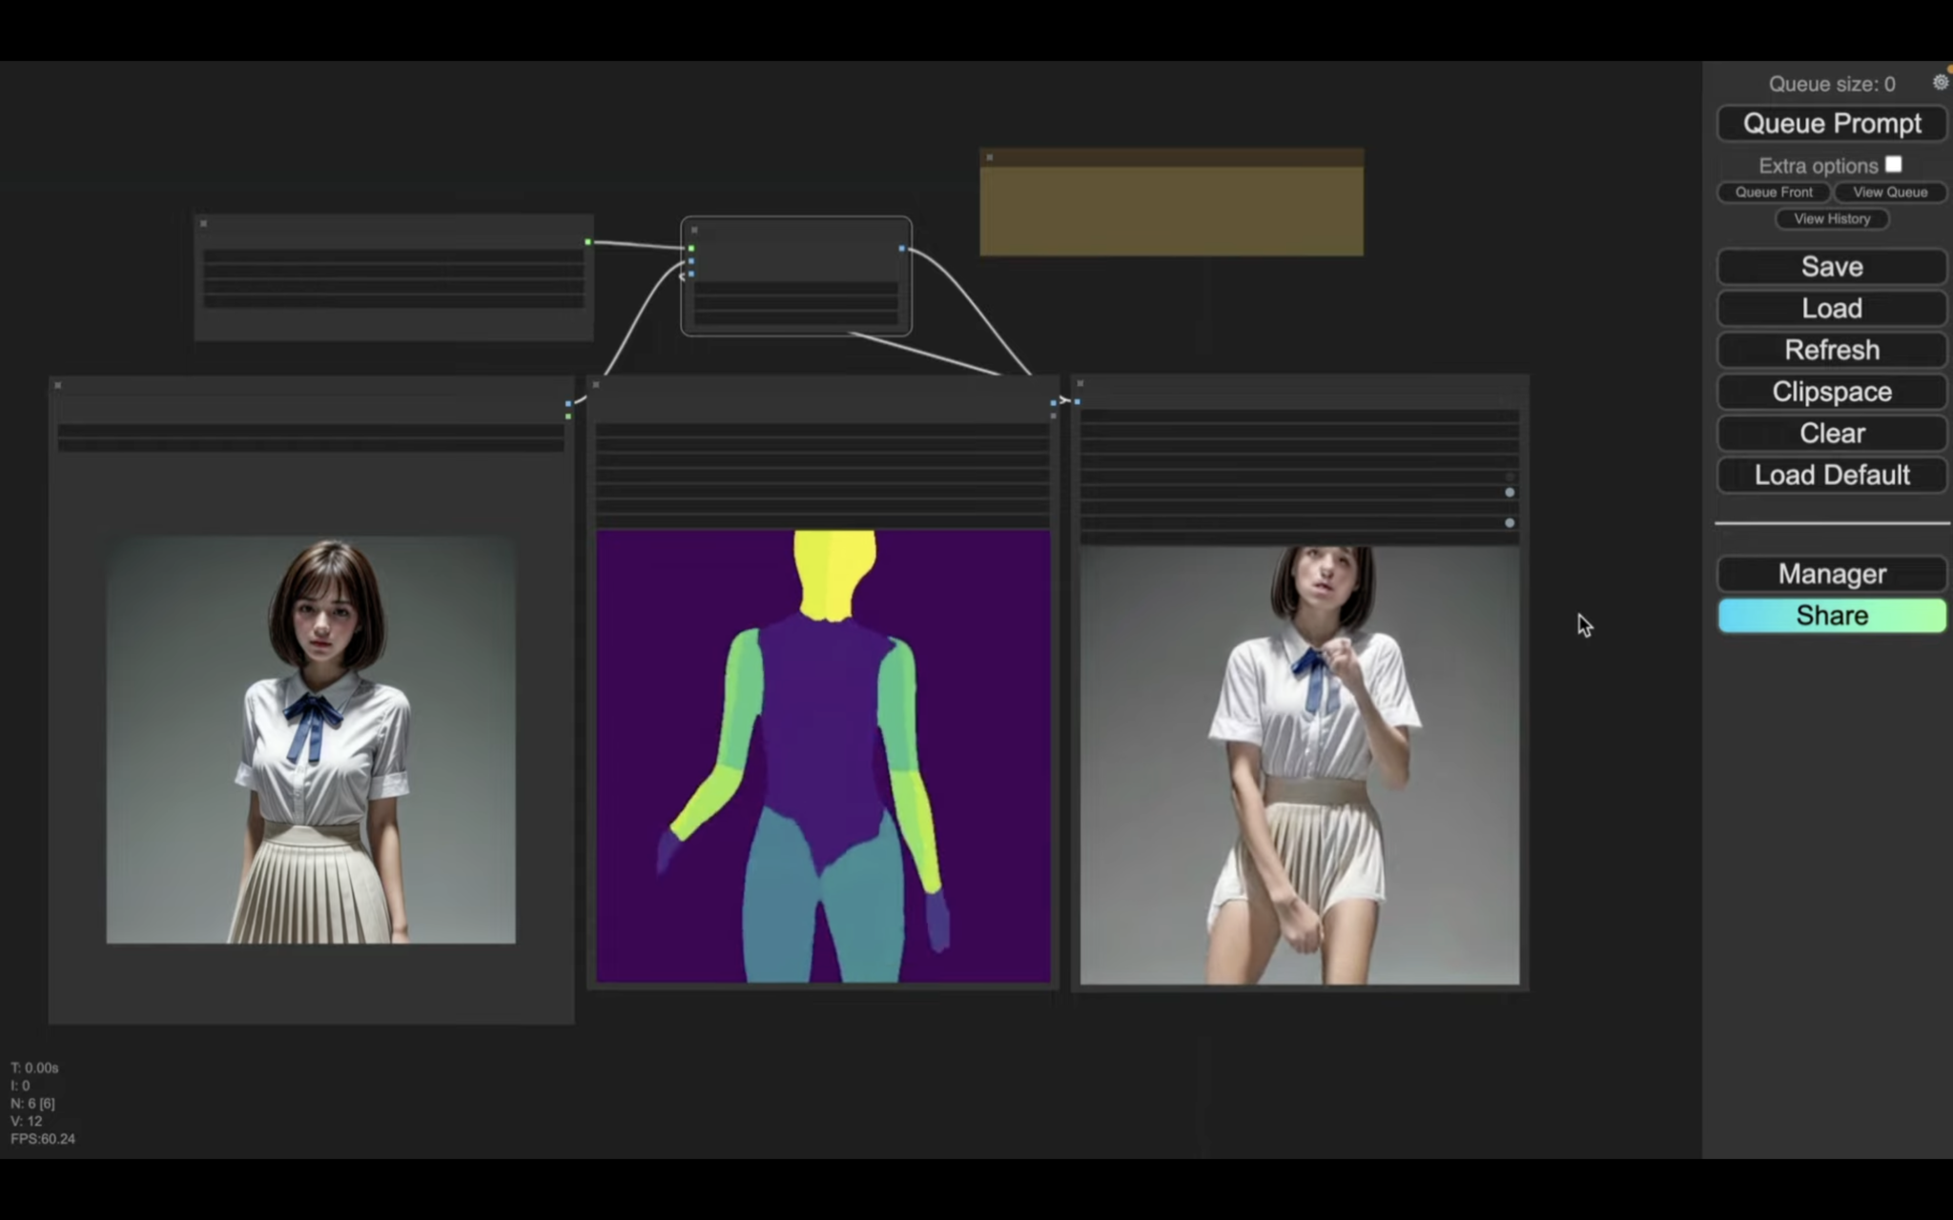Open the settings gear in the top-right panel
The width and height of the screenshot is (1953, 1220).
pos(1941,82)
